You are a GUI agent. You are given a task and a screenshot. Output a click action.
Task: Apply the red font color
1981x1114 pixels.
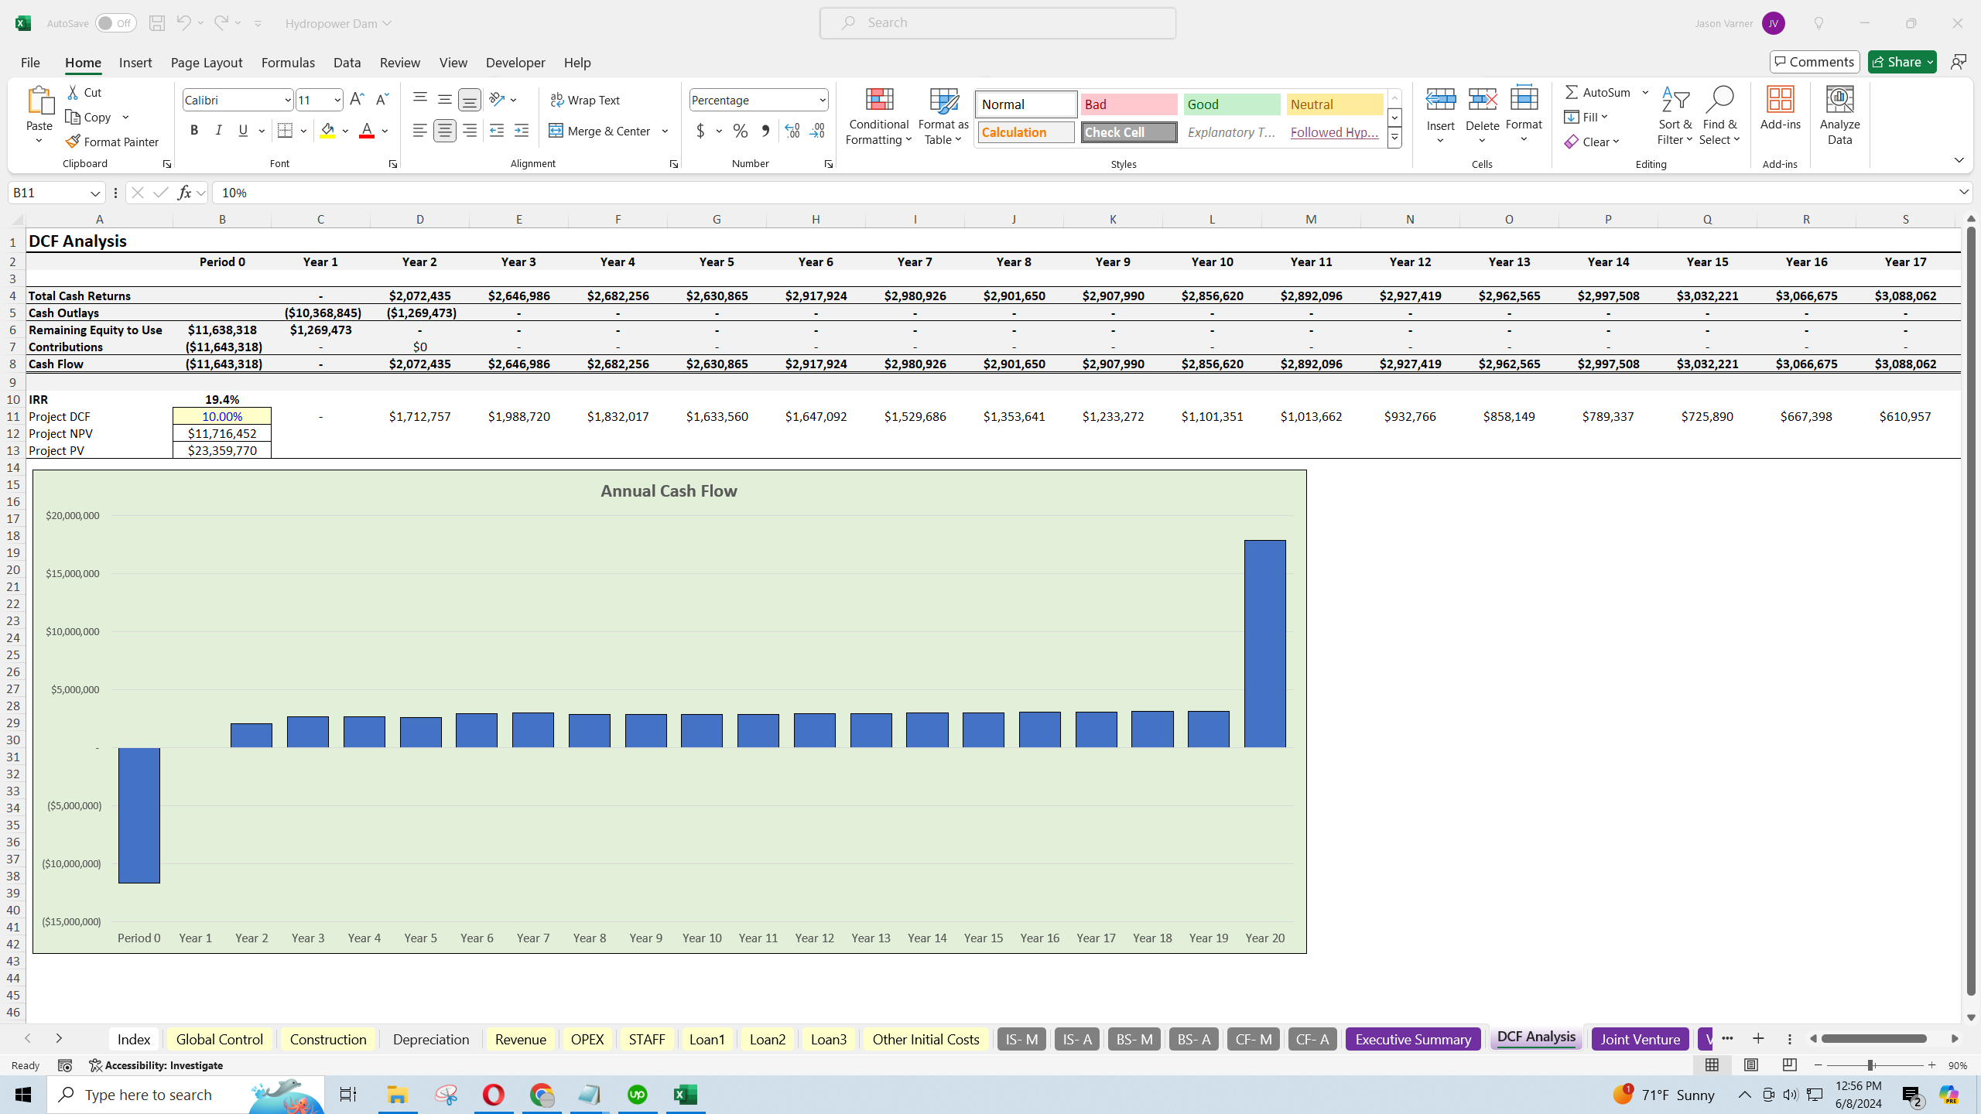click(367, 131)
